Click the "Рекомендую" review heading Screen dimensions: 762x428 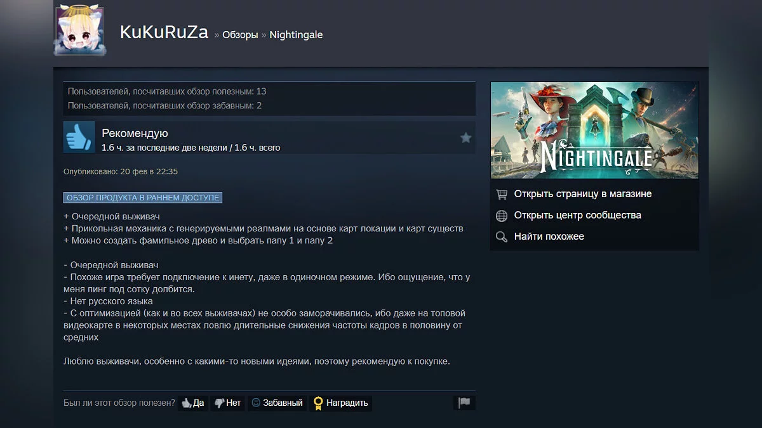tap(135, 133)
